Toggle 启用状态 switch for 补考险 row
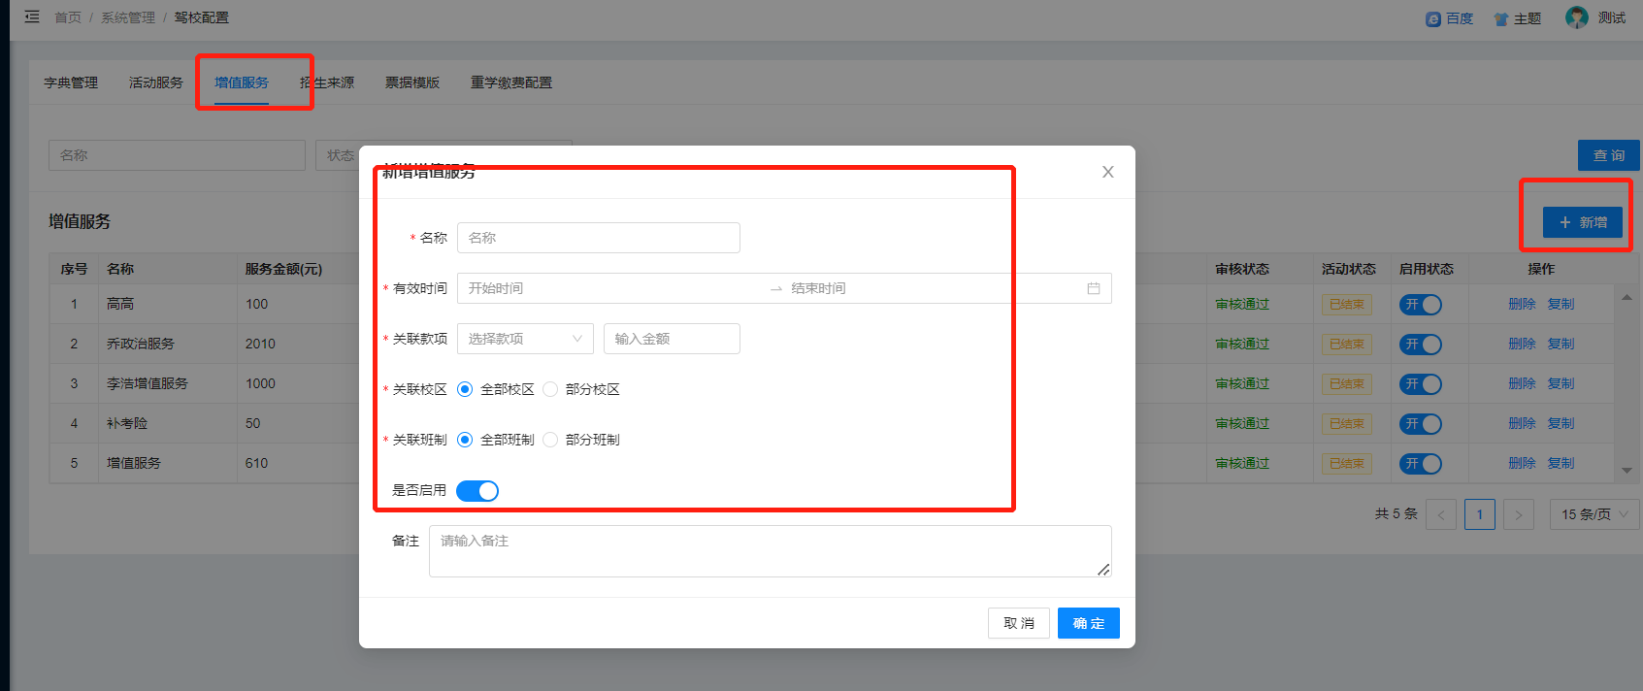1643x691 pixels. 1421,424
